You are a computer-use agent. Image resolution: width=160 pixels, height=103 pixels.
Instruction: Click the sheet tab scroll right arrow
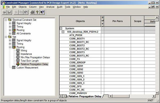pyautogui.click(x=64, y=96)
